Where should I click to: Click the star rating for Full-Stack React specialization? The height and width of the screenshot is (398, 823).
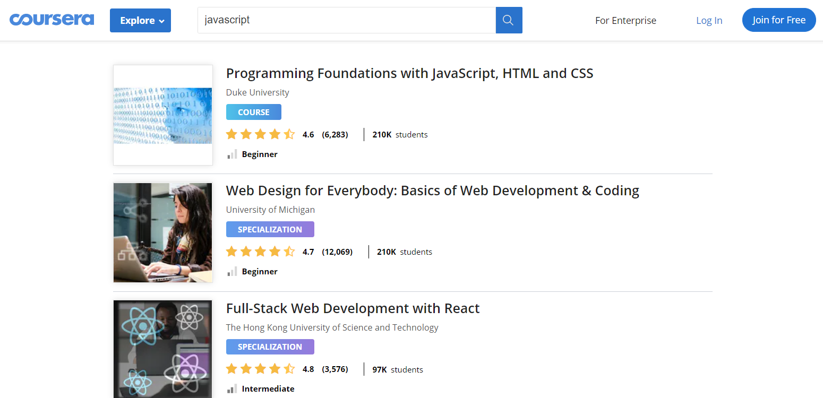tap(260, 369)
